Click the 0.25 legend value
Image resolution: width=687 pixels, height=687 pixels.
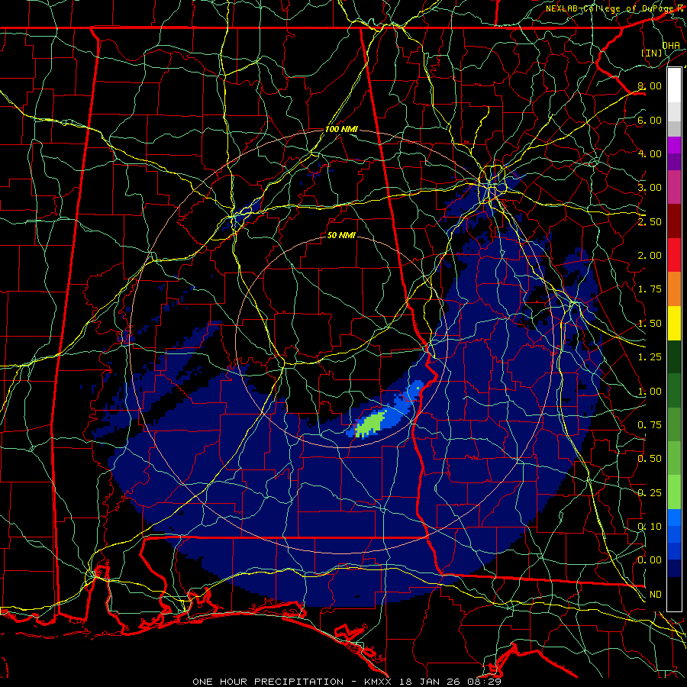pos(650,493)
